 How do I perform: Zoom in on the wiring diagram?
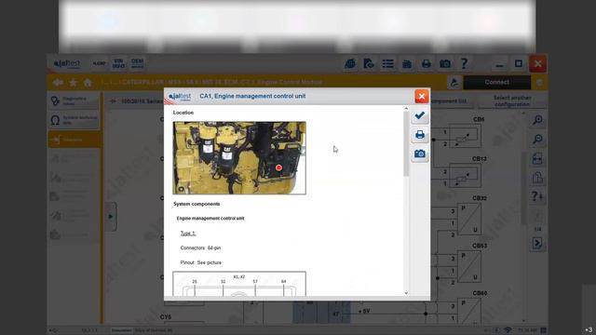click(537, 120)
